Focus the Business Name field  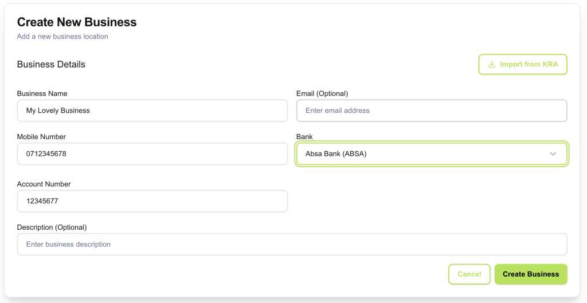[152, 111]
